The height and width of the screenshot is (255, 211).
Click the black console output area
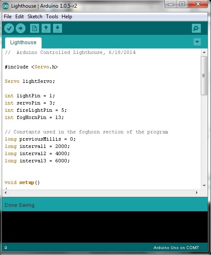pos(105,227)
